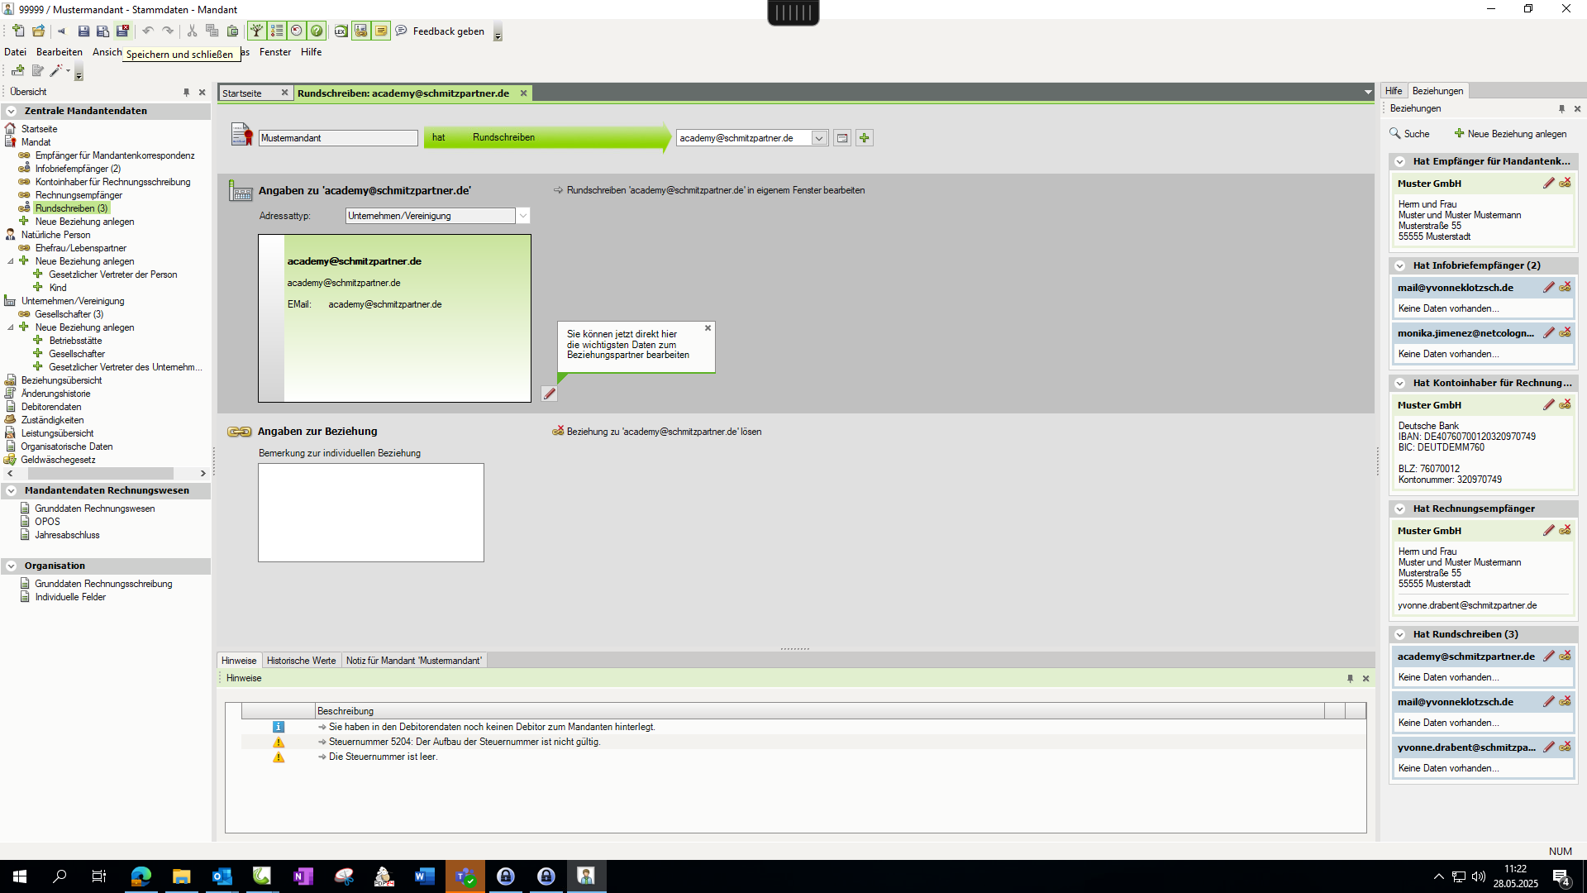Collapse the Zentrale Mandantendaten section
The width and height of the screenshot is (1587, 893).
point(12,111)
